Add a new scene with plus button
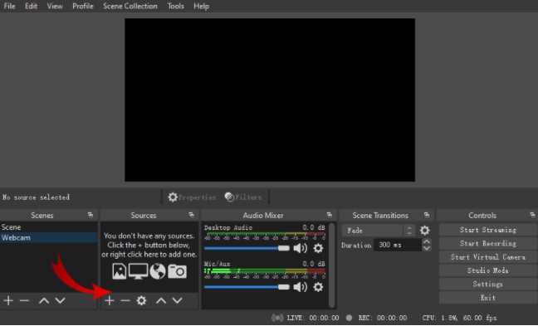 pos(8,300)
